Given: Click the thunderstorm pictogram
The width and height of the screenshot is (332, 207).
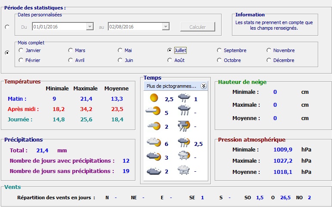Looking at the screenshot, I should coord(184,126).
